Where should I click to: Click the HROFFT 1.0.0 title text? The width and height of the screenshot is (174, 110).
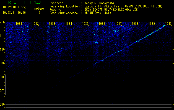point(22,2)
